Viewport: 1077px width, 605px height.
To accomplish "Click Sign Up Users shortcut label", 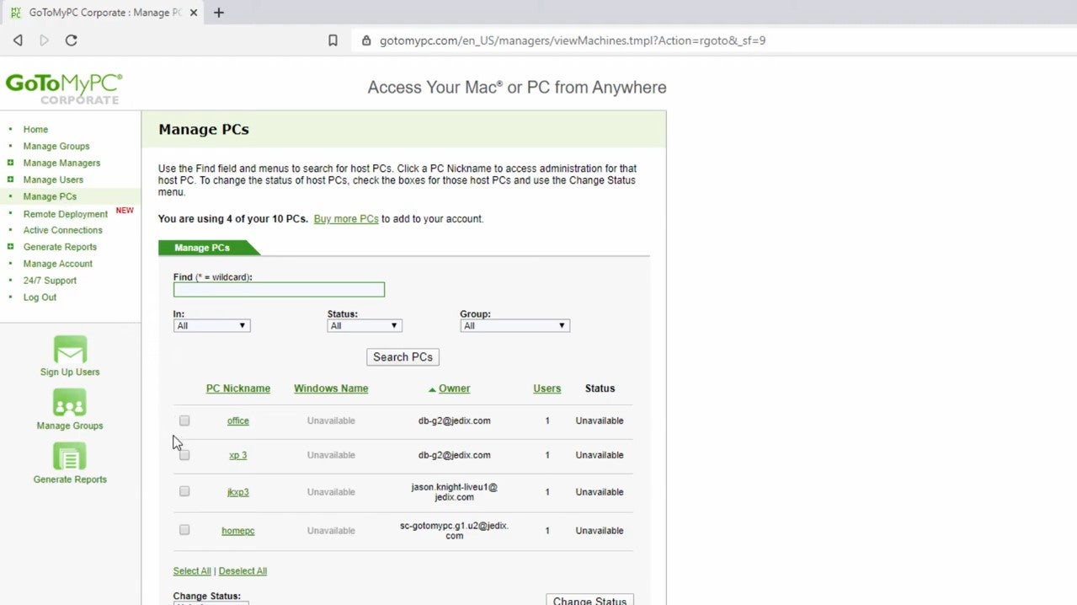I will click(x=70, y=372).
